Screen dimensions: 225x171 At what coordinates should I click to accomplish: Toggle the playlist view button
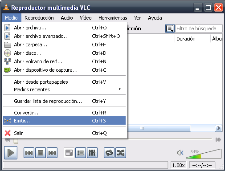[x=81, y=153]
